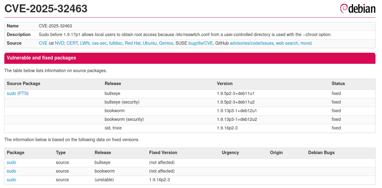This screenshot has height=188, width=382.
Task: Open the PTS link
Action: (23, 93)
